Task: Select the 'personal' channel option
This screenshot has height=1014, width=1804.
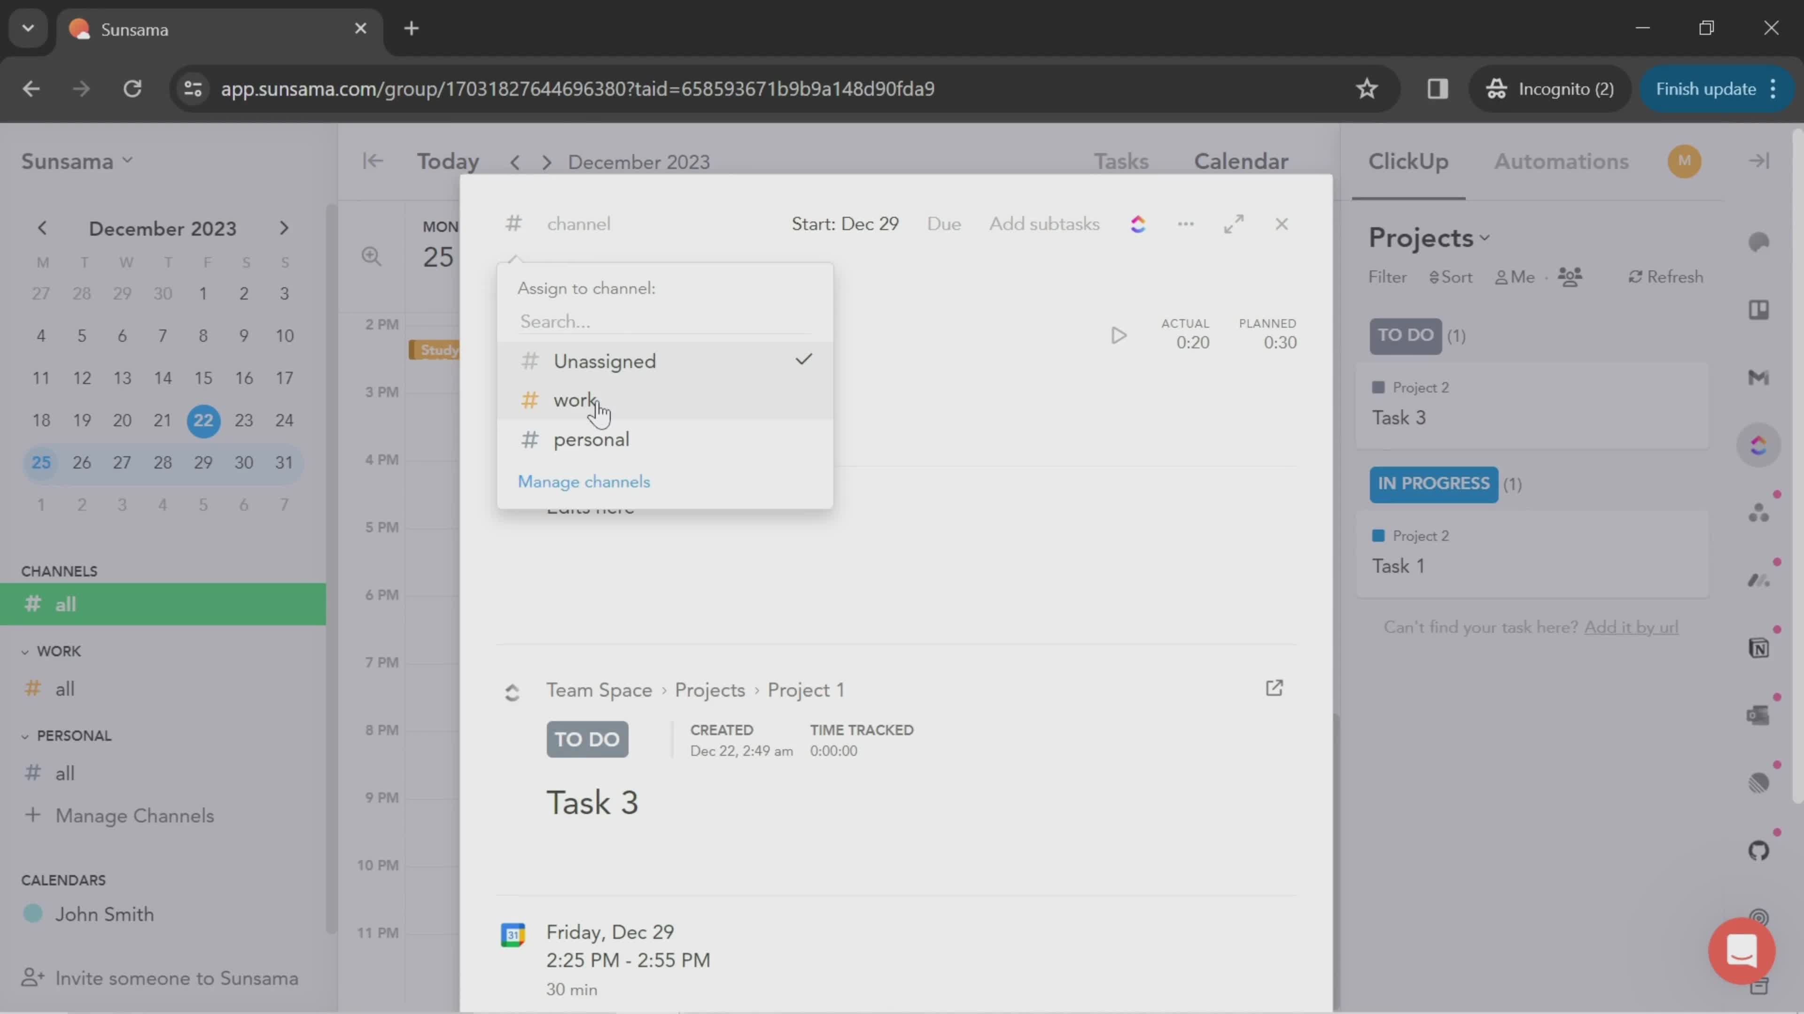Action: (x=591, y=439)
